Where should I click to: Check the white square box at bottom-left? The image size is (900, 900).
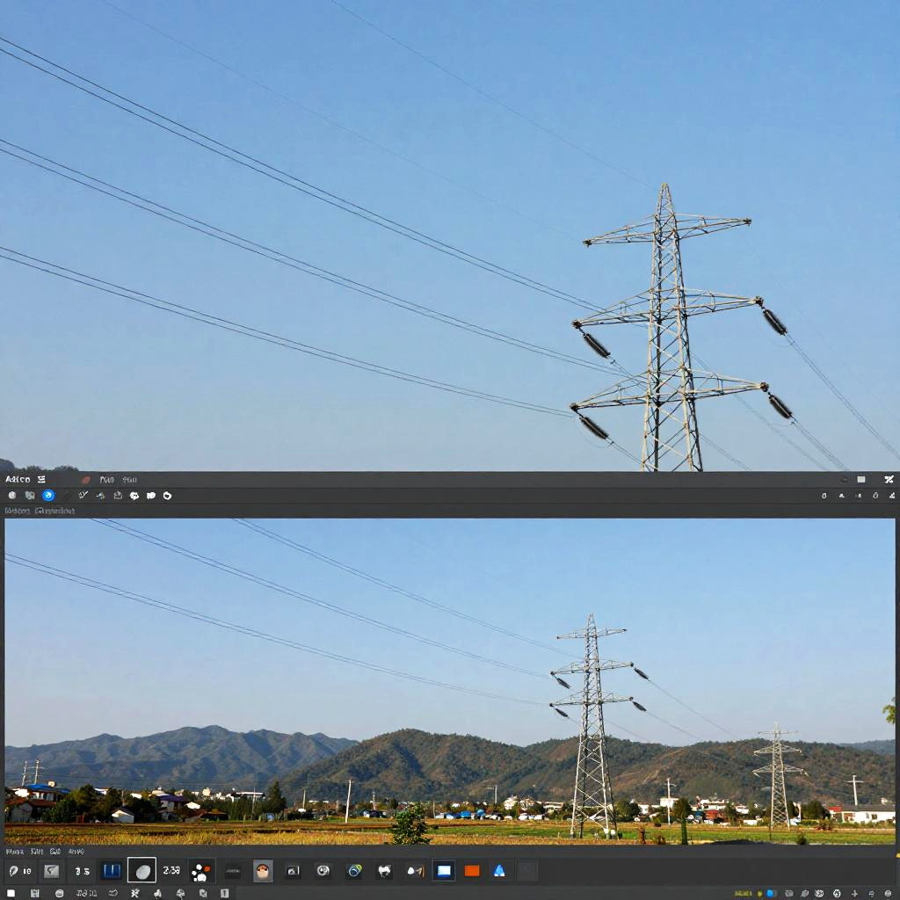pos(11,893)
